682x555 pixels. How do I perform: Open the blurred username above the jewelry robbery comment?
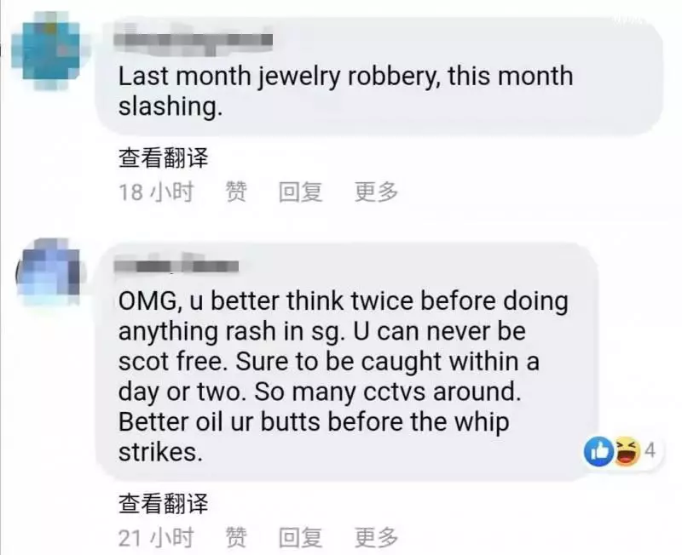click(194, 42)
